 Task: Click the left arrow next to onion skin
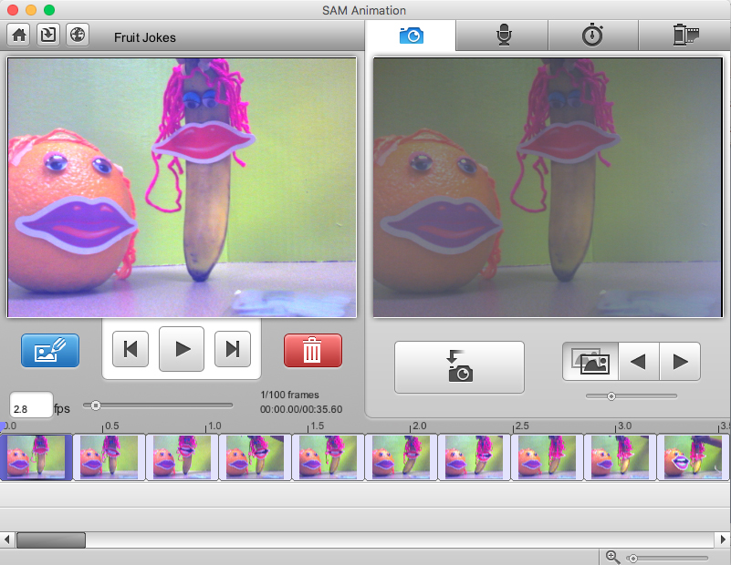(x=638, y=362)
